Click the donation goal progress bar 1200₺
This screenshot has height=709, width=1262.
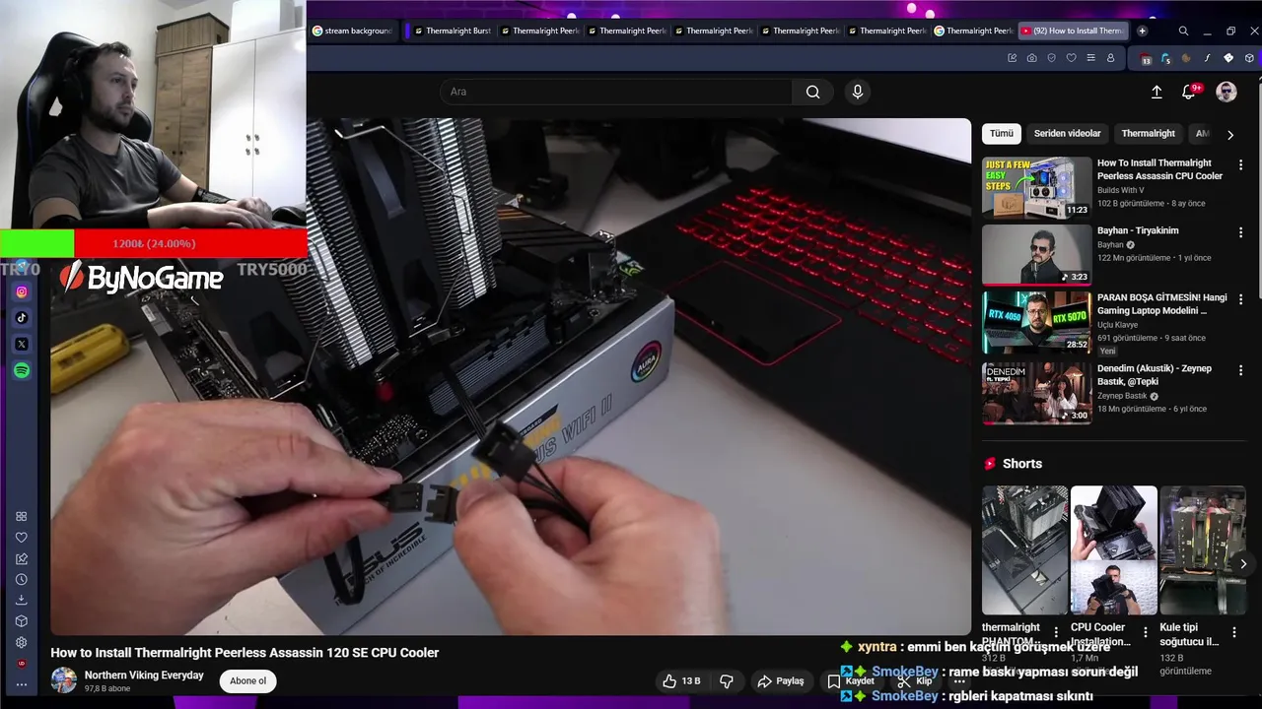(x=154, y=243)
